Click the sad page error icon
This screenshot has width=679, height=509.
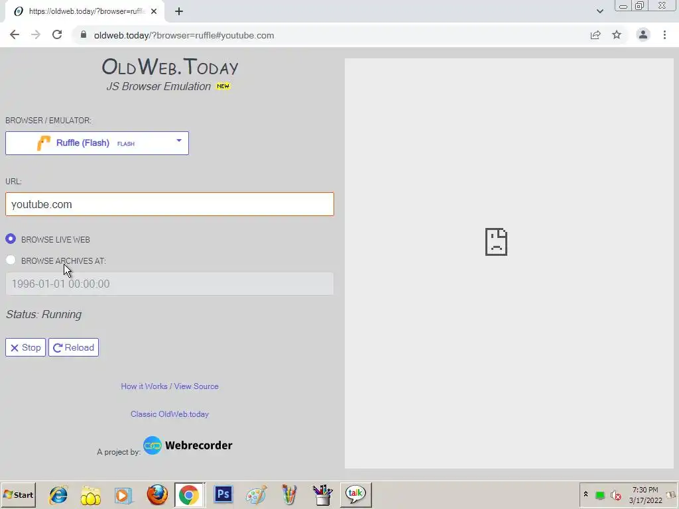496,242
